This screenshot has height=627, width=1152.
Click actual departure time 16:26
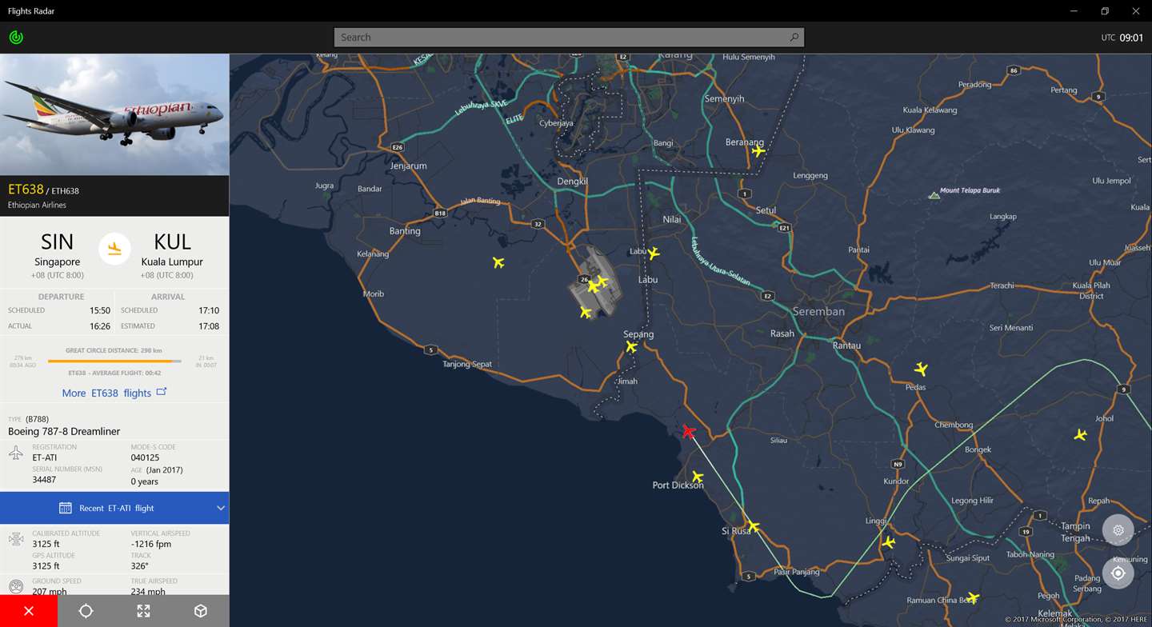(100, 326)
